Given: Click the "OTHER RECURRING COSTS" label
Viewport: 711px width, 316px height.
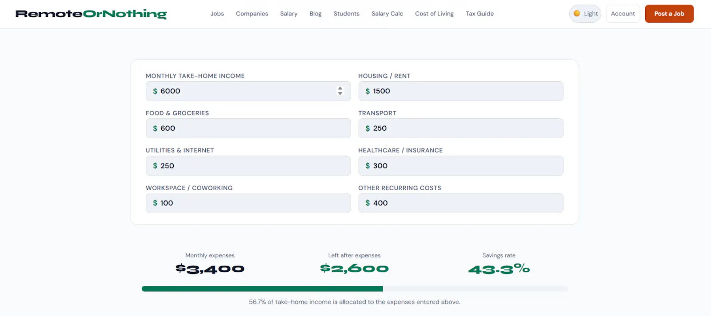Looking at the screenshot, I should point(400,188).
